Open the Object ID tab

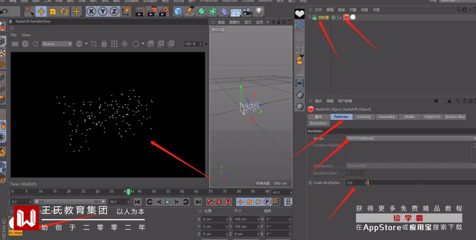tap(432, 117)
